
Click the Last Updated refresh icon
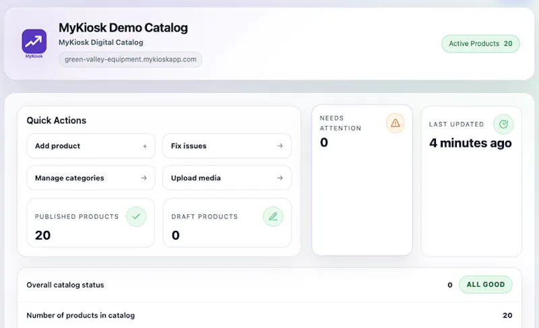point(503,124)
